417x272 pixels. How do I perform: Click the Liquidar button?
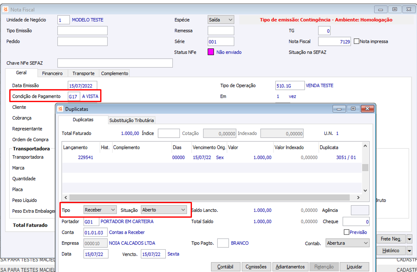point(355,267)
